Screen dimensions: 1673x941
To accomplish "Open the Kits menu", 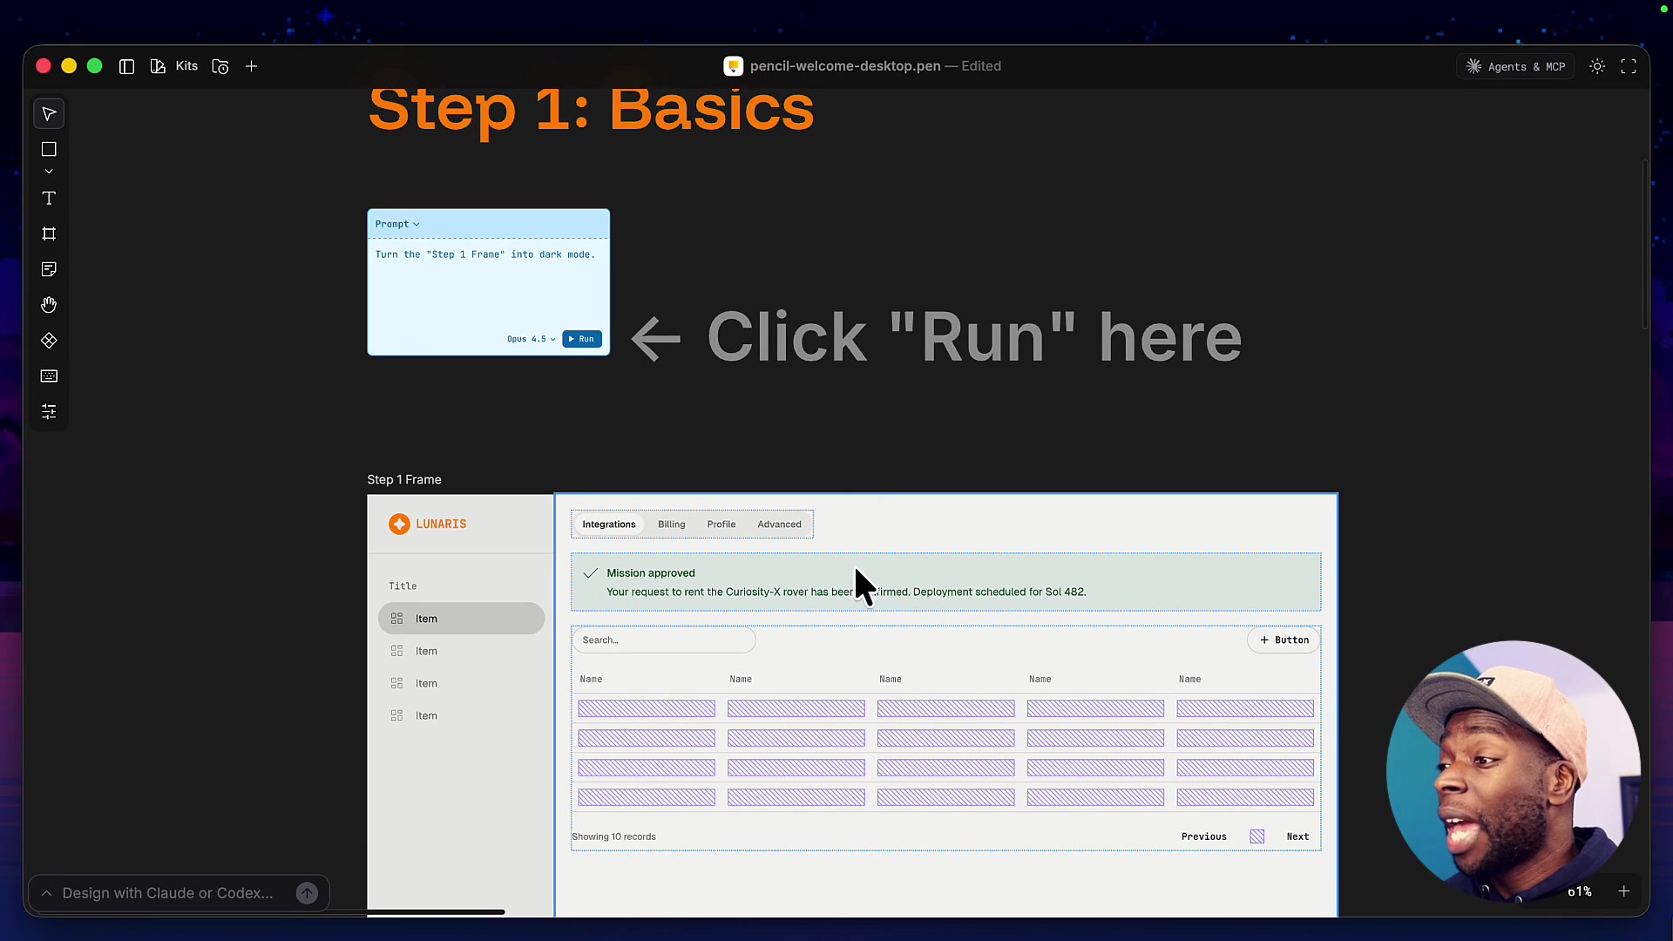I will (x=186, y=65).
